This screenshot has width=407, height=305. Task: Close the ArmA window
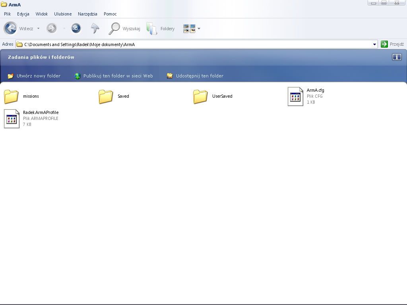[397, 3]
